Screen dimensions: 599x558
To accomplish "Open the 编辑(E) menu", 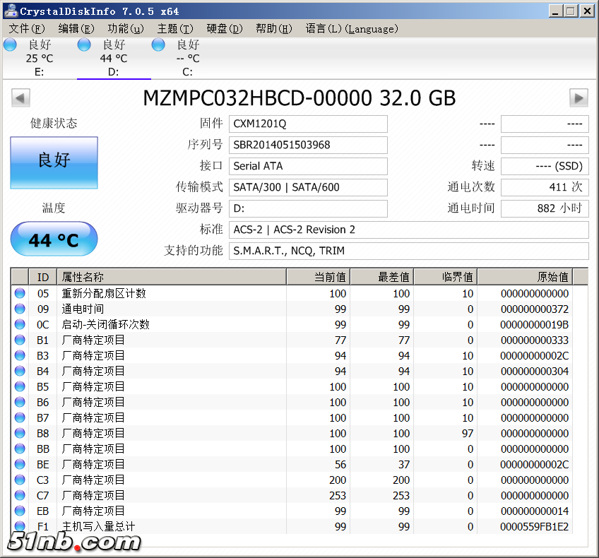I will point(76,29).
